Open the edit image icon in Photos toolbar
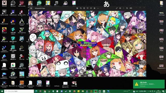The height and width of the screenshot is (93, 166). click(77, 8)
